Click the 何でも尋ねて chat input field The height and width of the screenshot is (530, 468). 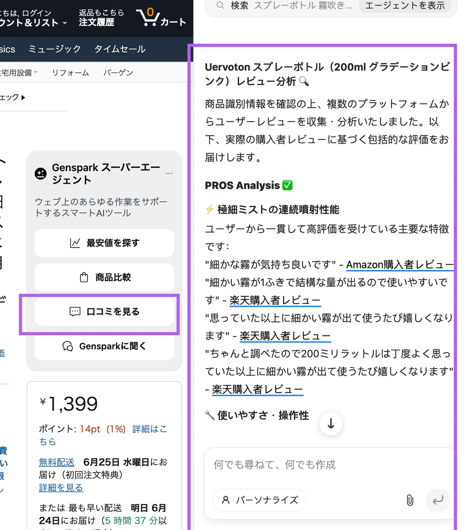(330, 465)
